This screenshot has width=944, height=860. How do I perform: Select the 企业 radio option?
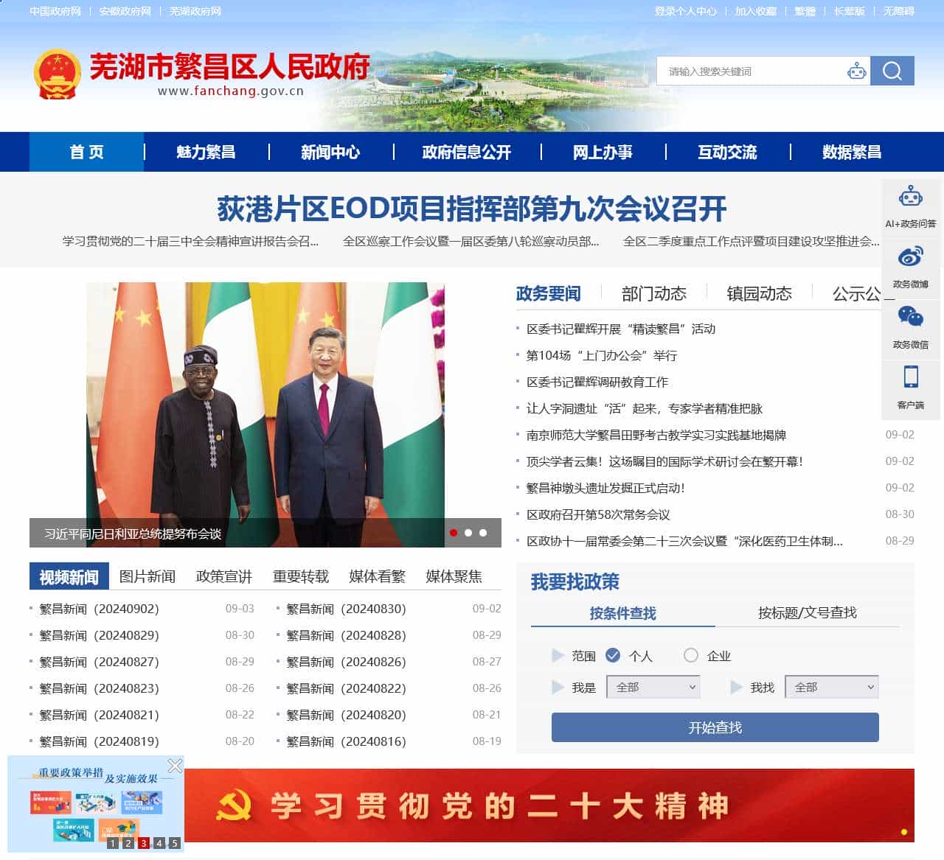[690, 655]
